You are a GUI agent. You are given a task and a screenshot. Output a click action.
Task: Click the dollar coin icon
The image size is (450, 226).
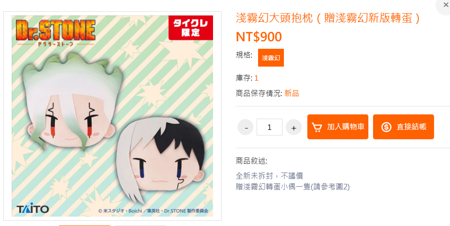coord(386,127)
